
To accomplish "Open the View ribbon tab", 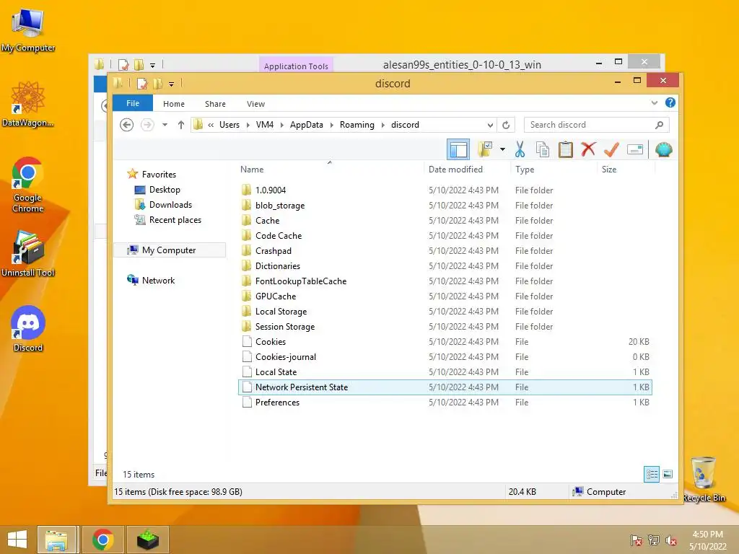I will click(x=255, y=104).
